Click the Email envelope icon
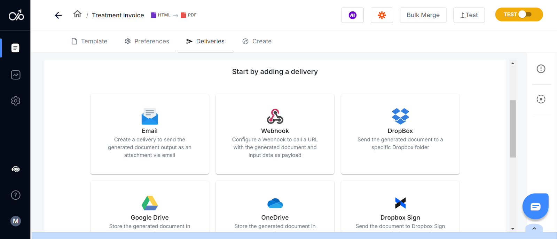The image size is (557, 239). [150, 116]
